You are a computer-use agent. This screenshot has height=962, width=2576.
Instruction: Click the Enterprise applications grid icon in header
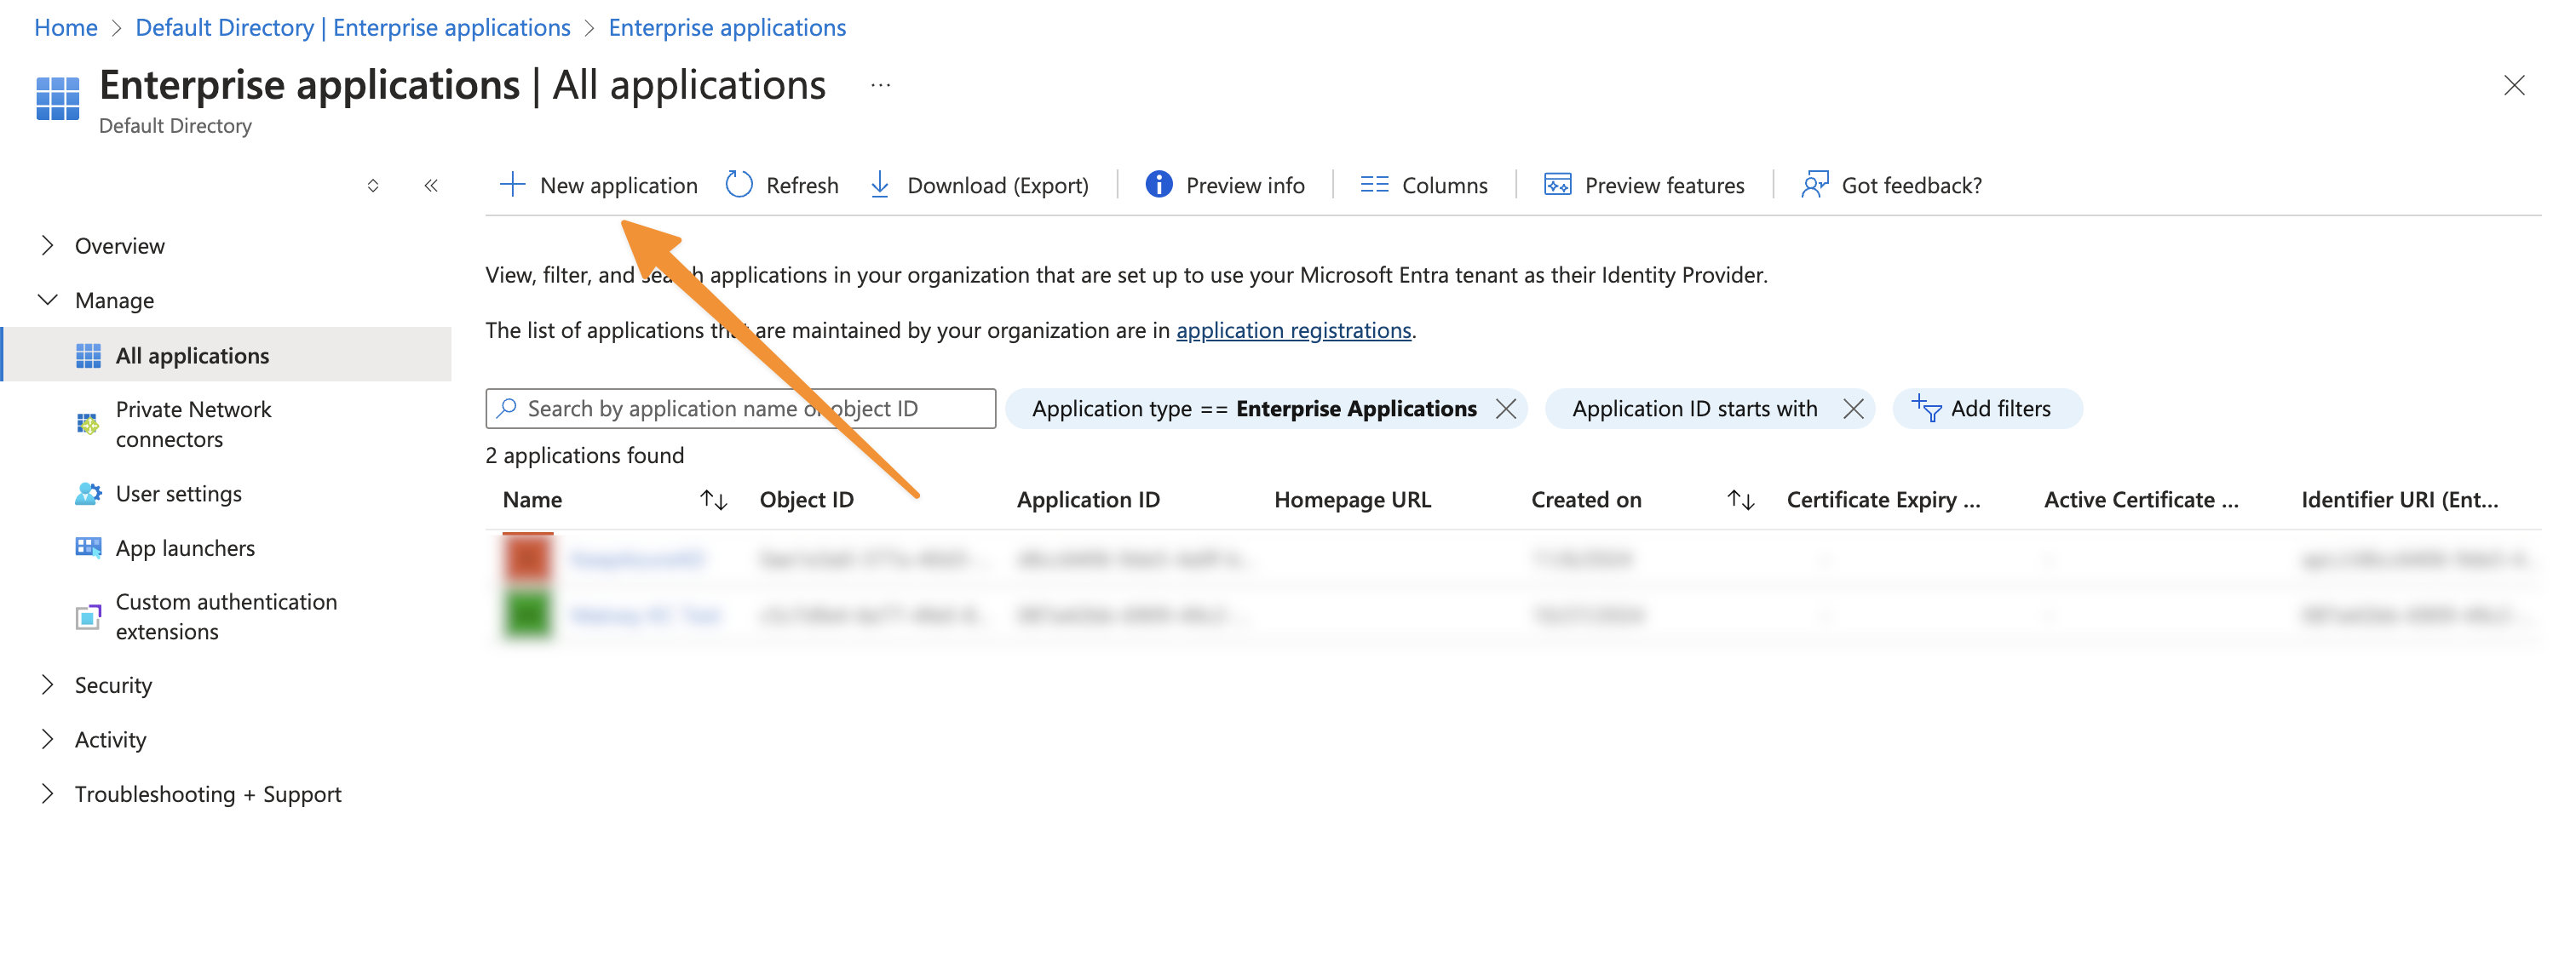pyautogui.click(x=58, y=98)
